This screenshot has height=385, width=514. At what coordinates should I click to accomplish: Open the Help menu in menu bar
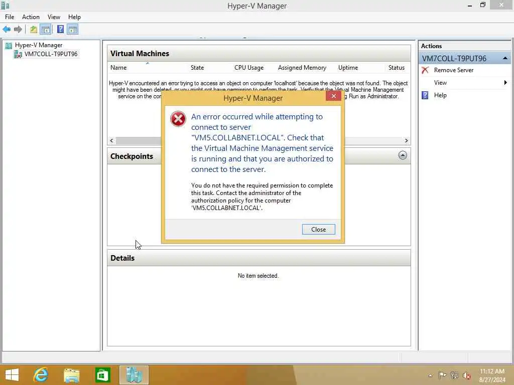[74, 17]
